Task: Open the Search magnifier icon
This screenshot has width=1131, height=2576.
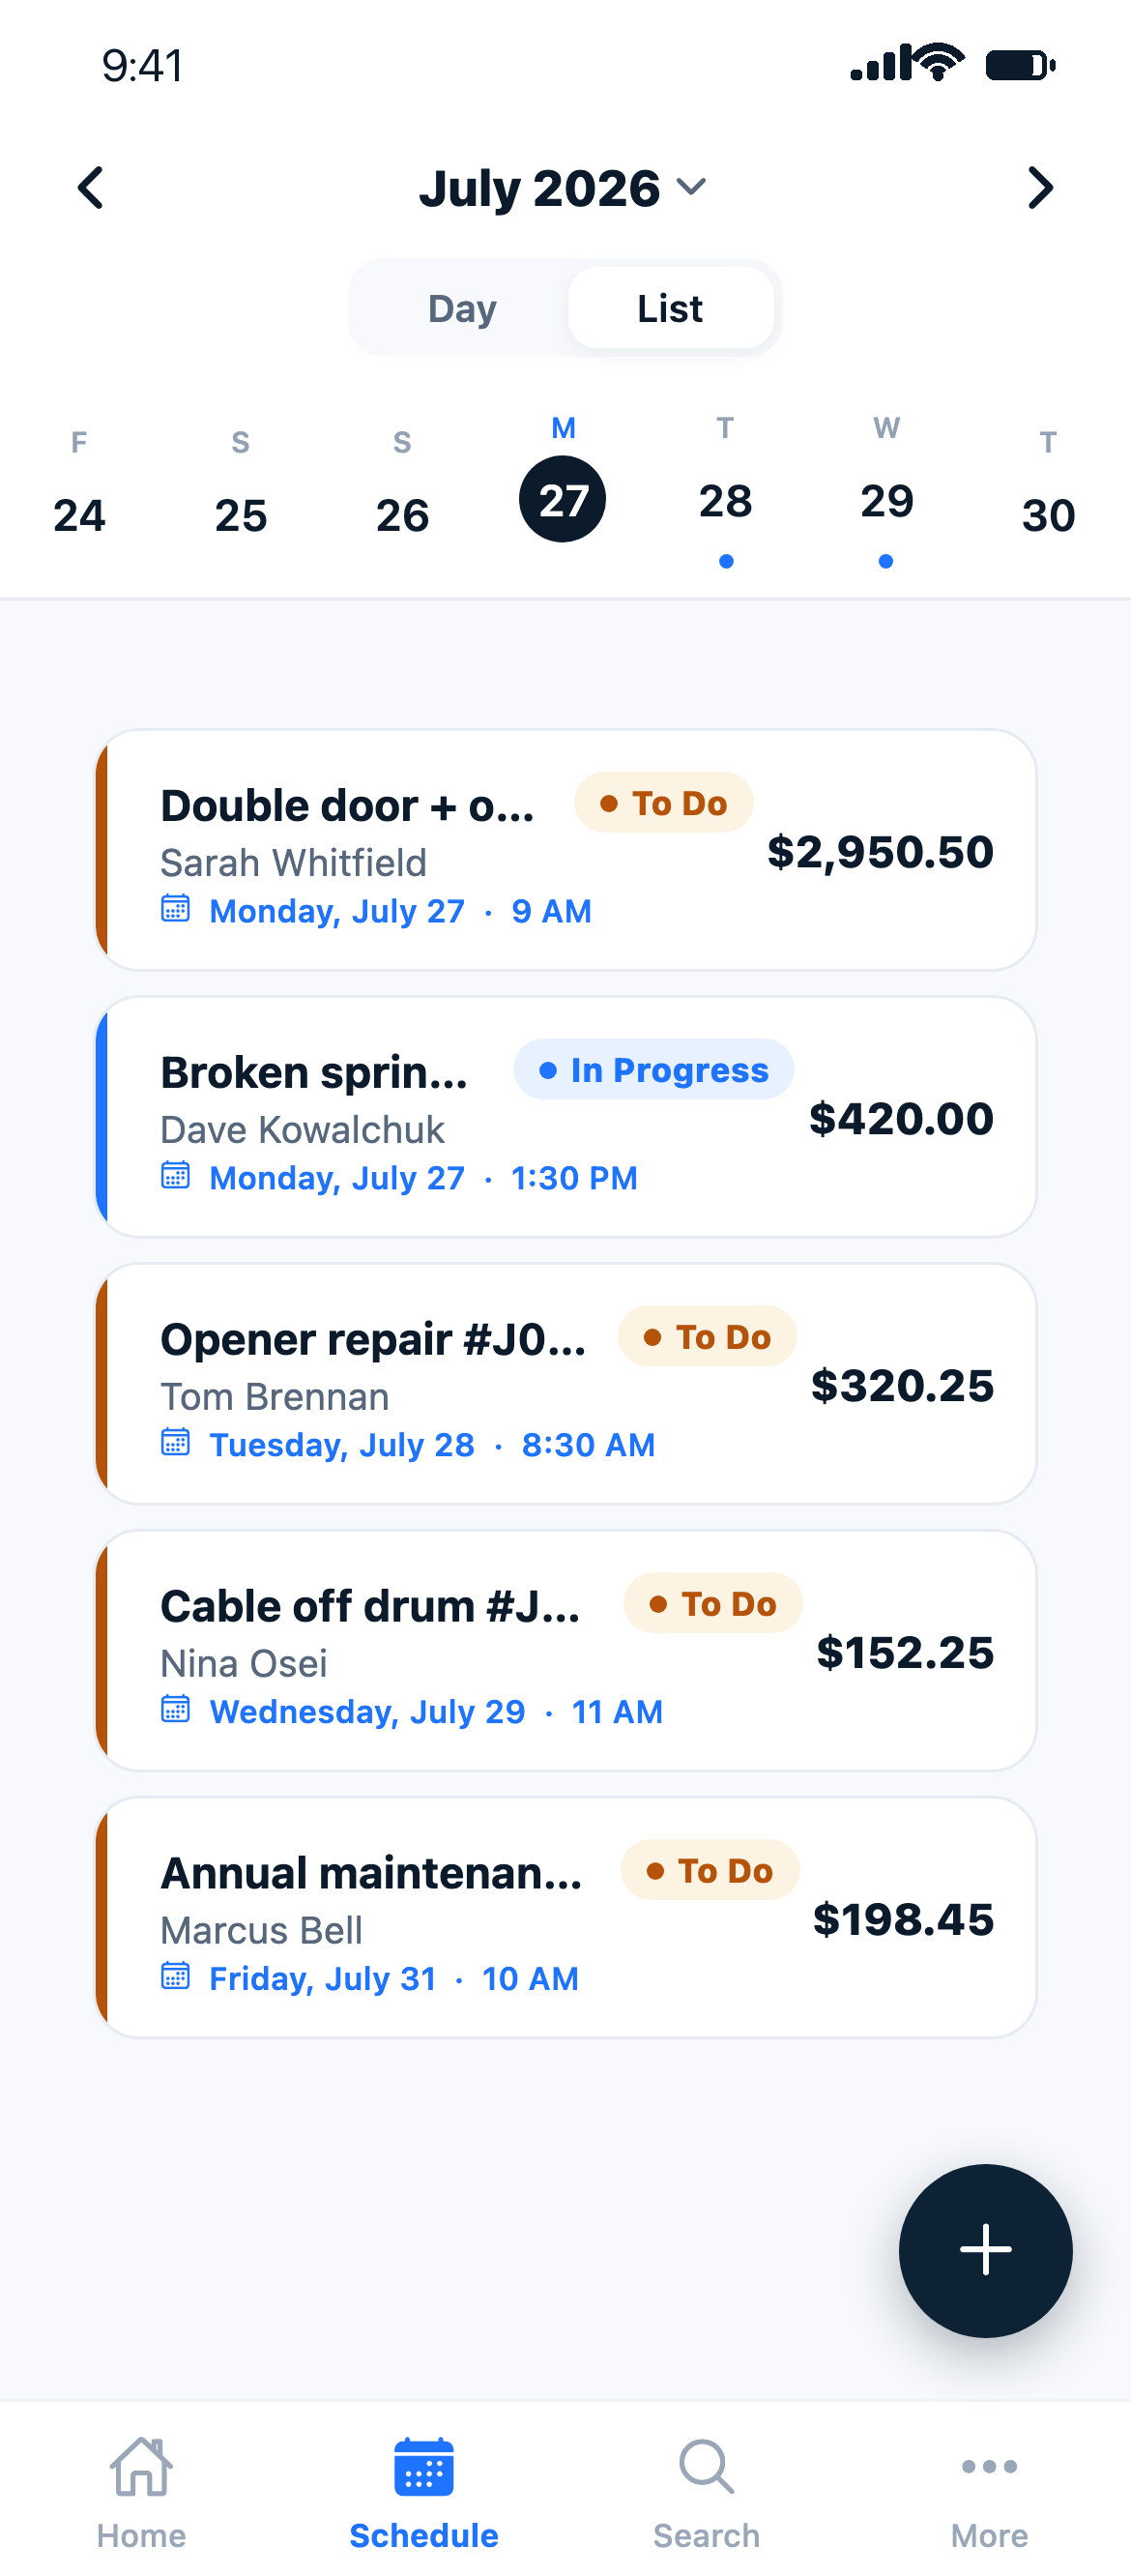Action: (706, 2466)
